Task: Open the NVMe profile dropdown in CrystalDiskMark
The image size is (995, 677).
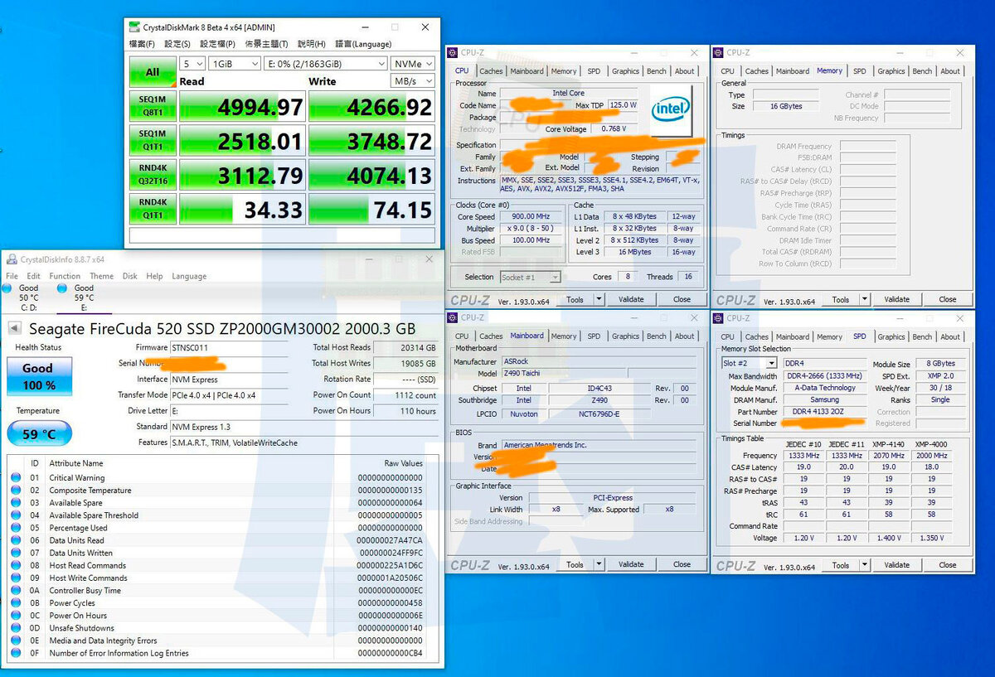Action: pos(412,64)
